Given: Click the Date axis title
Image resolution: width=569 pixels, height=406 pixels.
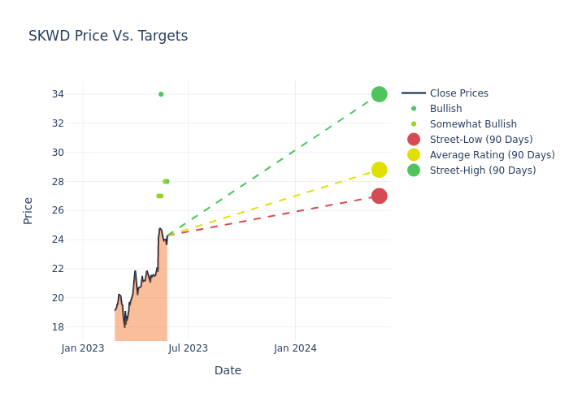Looking at the screenshot, I should (228, 370).
